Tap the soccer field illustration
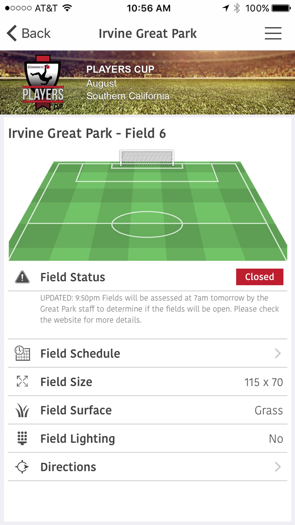295x525 pixels. click(x=148, y=205)
